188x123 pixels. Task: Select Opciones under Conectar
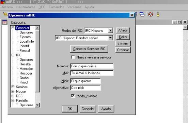(x=26, y=32)
